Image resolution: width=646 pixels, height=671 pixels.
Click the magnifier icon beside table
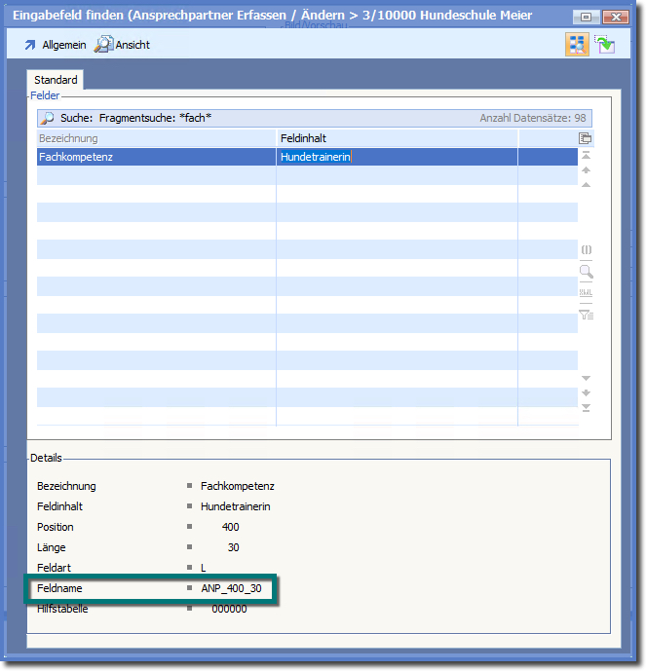pos(586,272)
